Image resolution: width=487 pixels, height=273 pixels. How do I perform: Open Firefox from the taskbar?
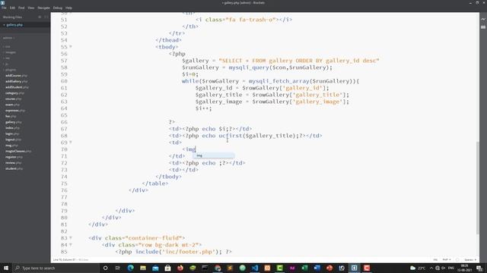(180, 268)
